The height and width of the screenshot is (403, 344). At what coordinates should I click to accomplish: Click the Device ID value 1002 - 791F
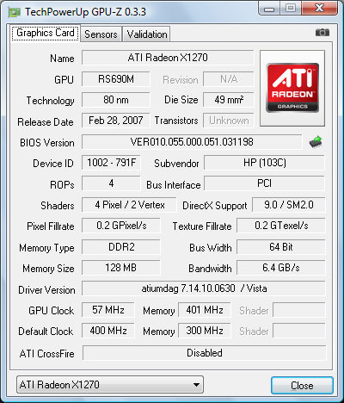pos(111,163)
